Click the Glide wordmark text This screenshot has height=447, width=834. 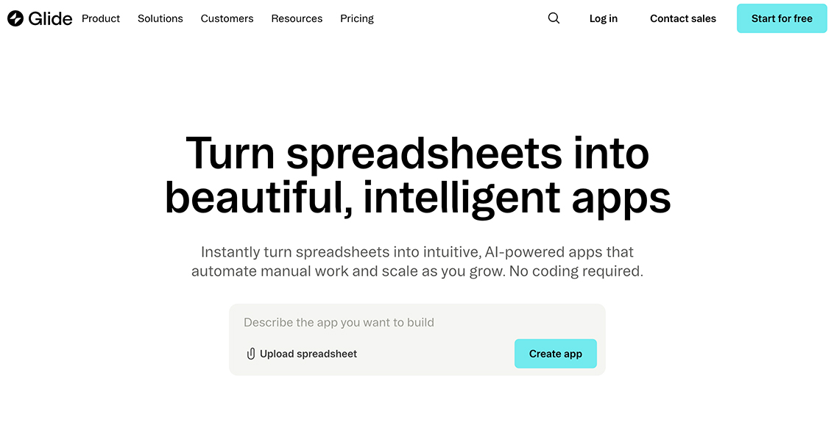[50, 18]
